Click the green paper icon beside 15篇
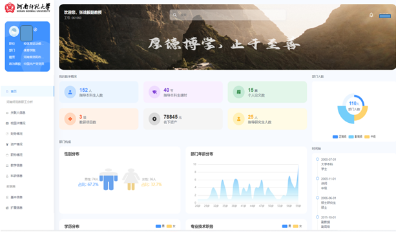The image size is (396, 234). 238,92
